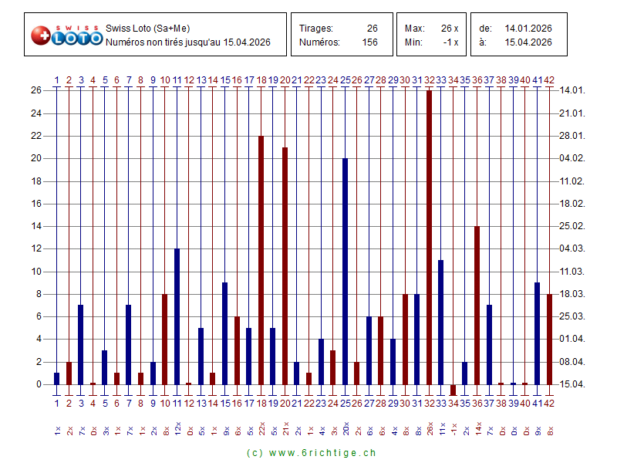Open the www.6richtige.ch copyright link
The image size is (617, 463).
tap(311, 453)
